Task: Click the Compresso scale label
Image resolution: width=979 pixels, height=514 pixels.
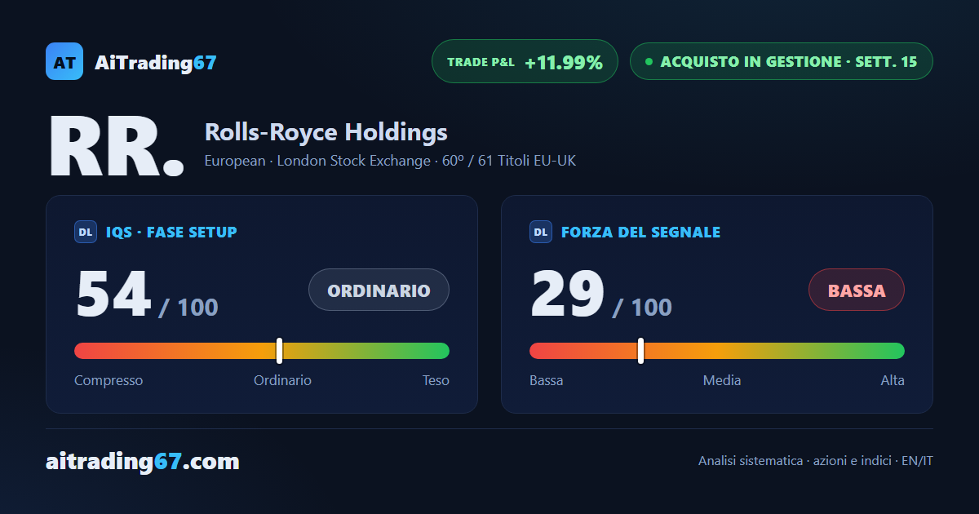Action: [109, 380]
